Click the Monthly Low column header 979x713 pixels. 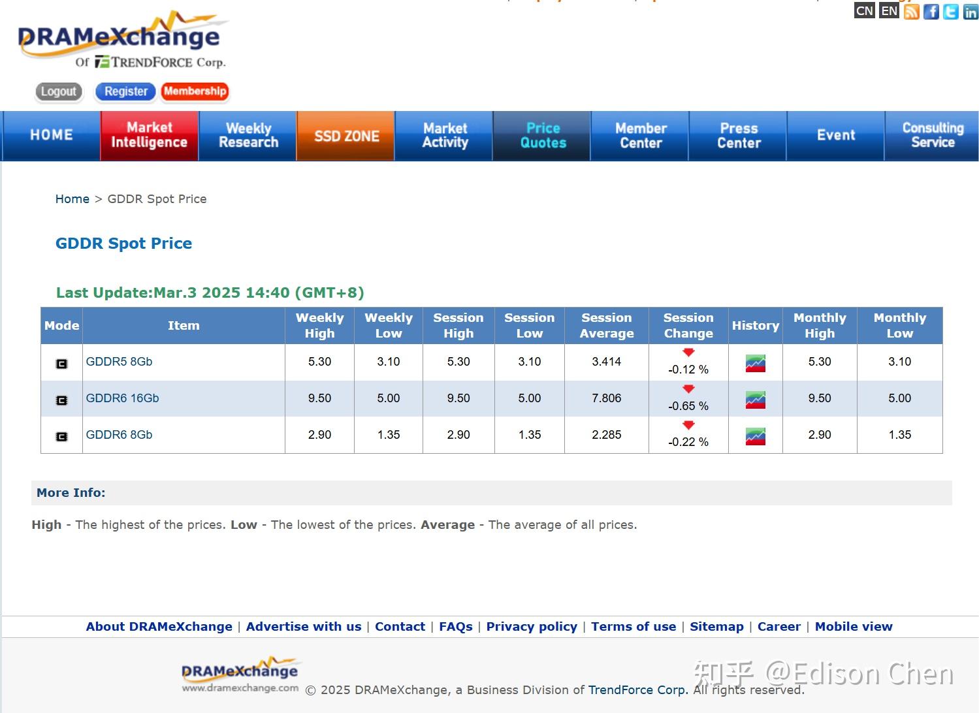pos(899,326)
